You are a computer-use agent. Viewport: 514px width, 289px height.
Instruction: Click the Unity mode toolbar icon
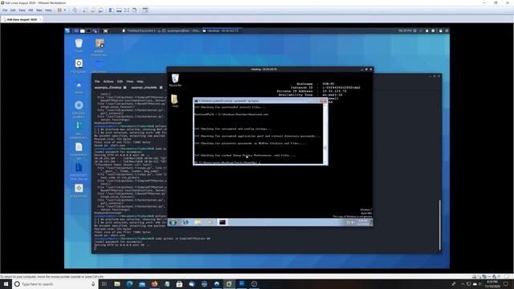[134, 10]
